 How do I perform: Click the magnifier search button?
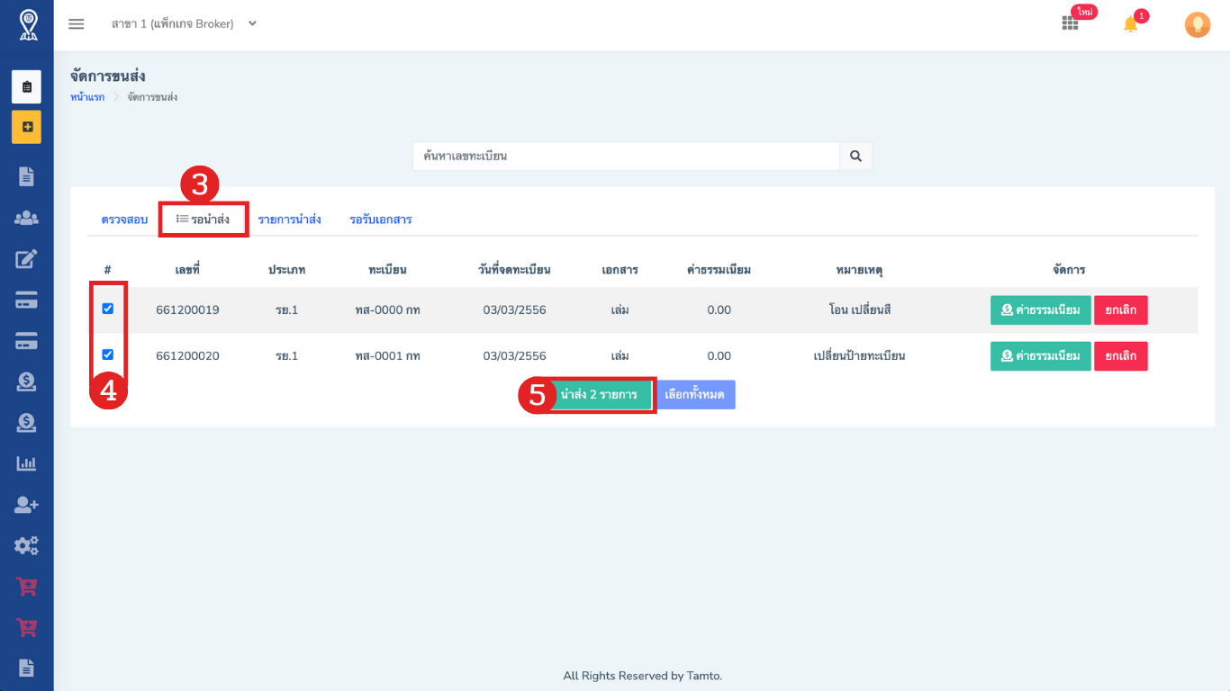pyautogui.click(x=855, y=156)
